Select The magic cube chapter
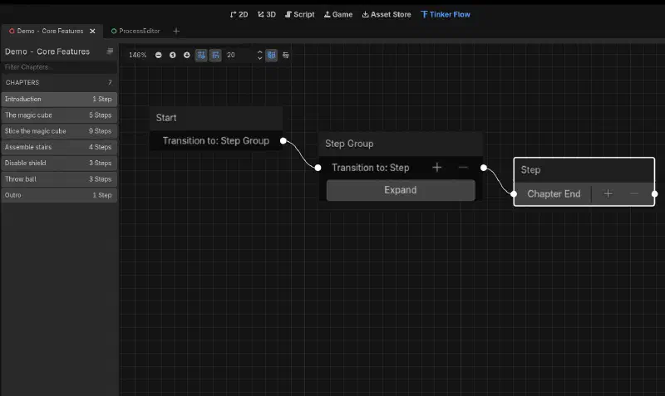Viewport: 665px width, 396px height. click(59, 115)
